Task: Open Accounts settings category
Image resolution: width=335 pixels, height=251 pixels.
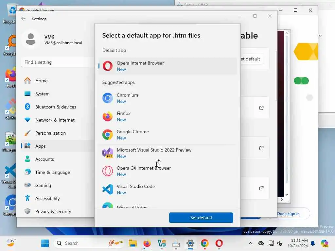Action: [58, 159]
